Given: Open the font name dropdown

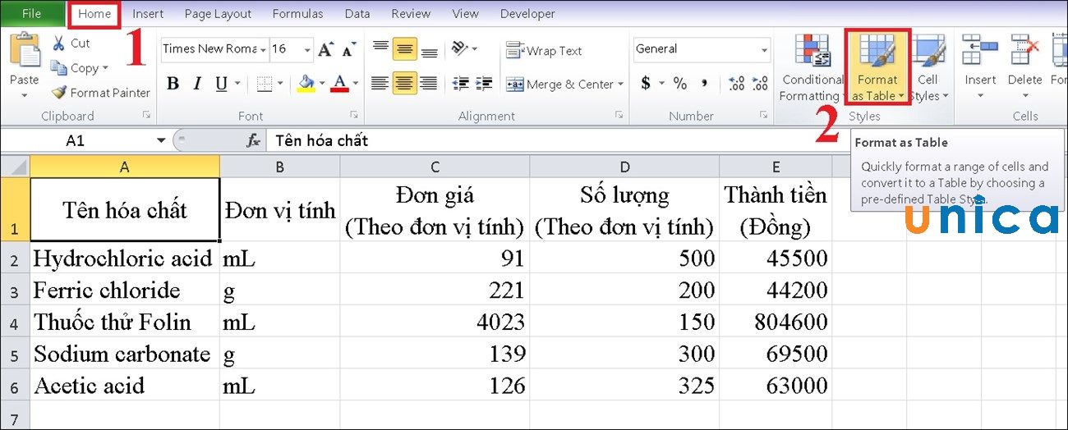Looking at the screenshot, I should click(x=263, y=50).
